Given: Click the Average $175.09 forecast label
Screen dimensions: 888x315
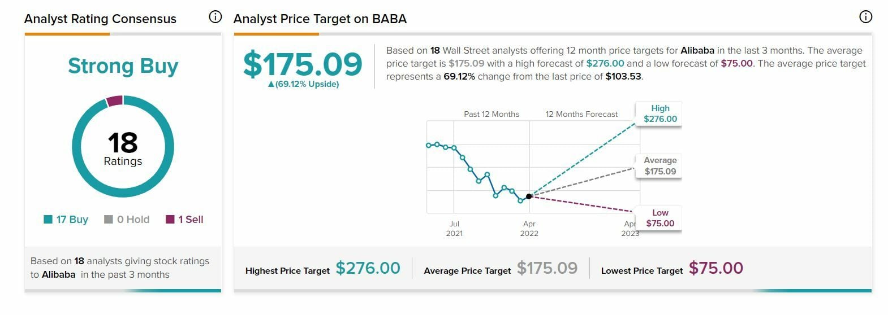Looking at the screenshot, I should coord(660,166).
